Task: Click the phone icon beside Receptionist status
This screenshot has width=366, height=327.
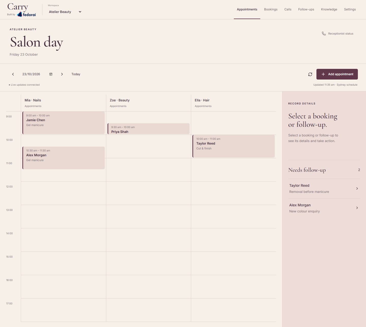Action: pyautogui.click(x=324, y=34)
